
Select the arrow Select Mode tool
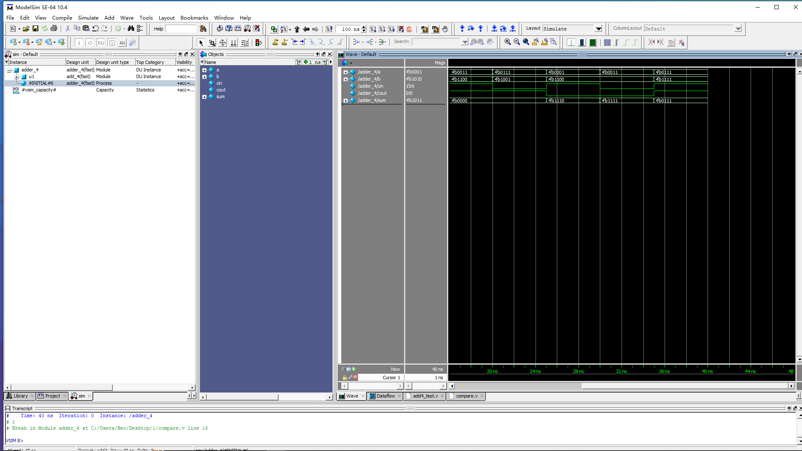(201, 43)
